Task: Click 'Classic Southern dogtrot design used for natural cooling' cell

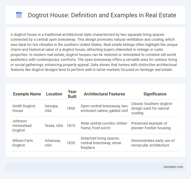Action: 155,108
